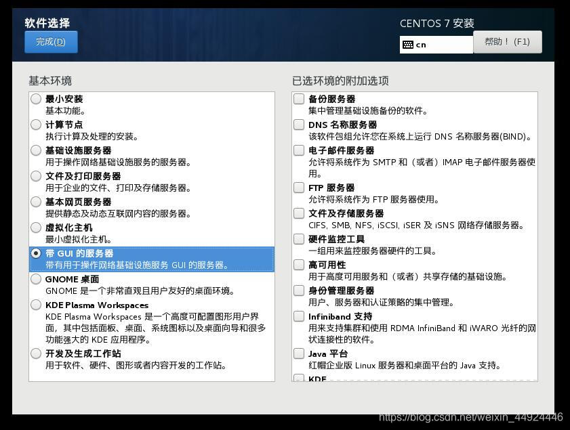This screenshot has height=430, width=570.
Task: Check DNS 名称服务器 option
Action: [298, 124]
